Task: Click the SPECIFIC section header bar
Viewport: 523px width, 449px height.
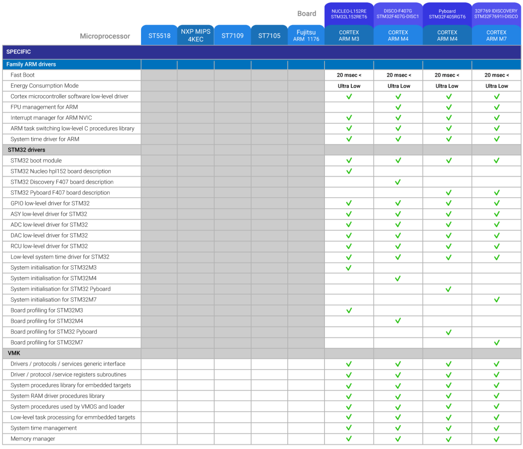Action: [x=261, y=52]
